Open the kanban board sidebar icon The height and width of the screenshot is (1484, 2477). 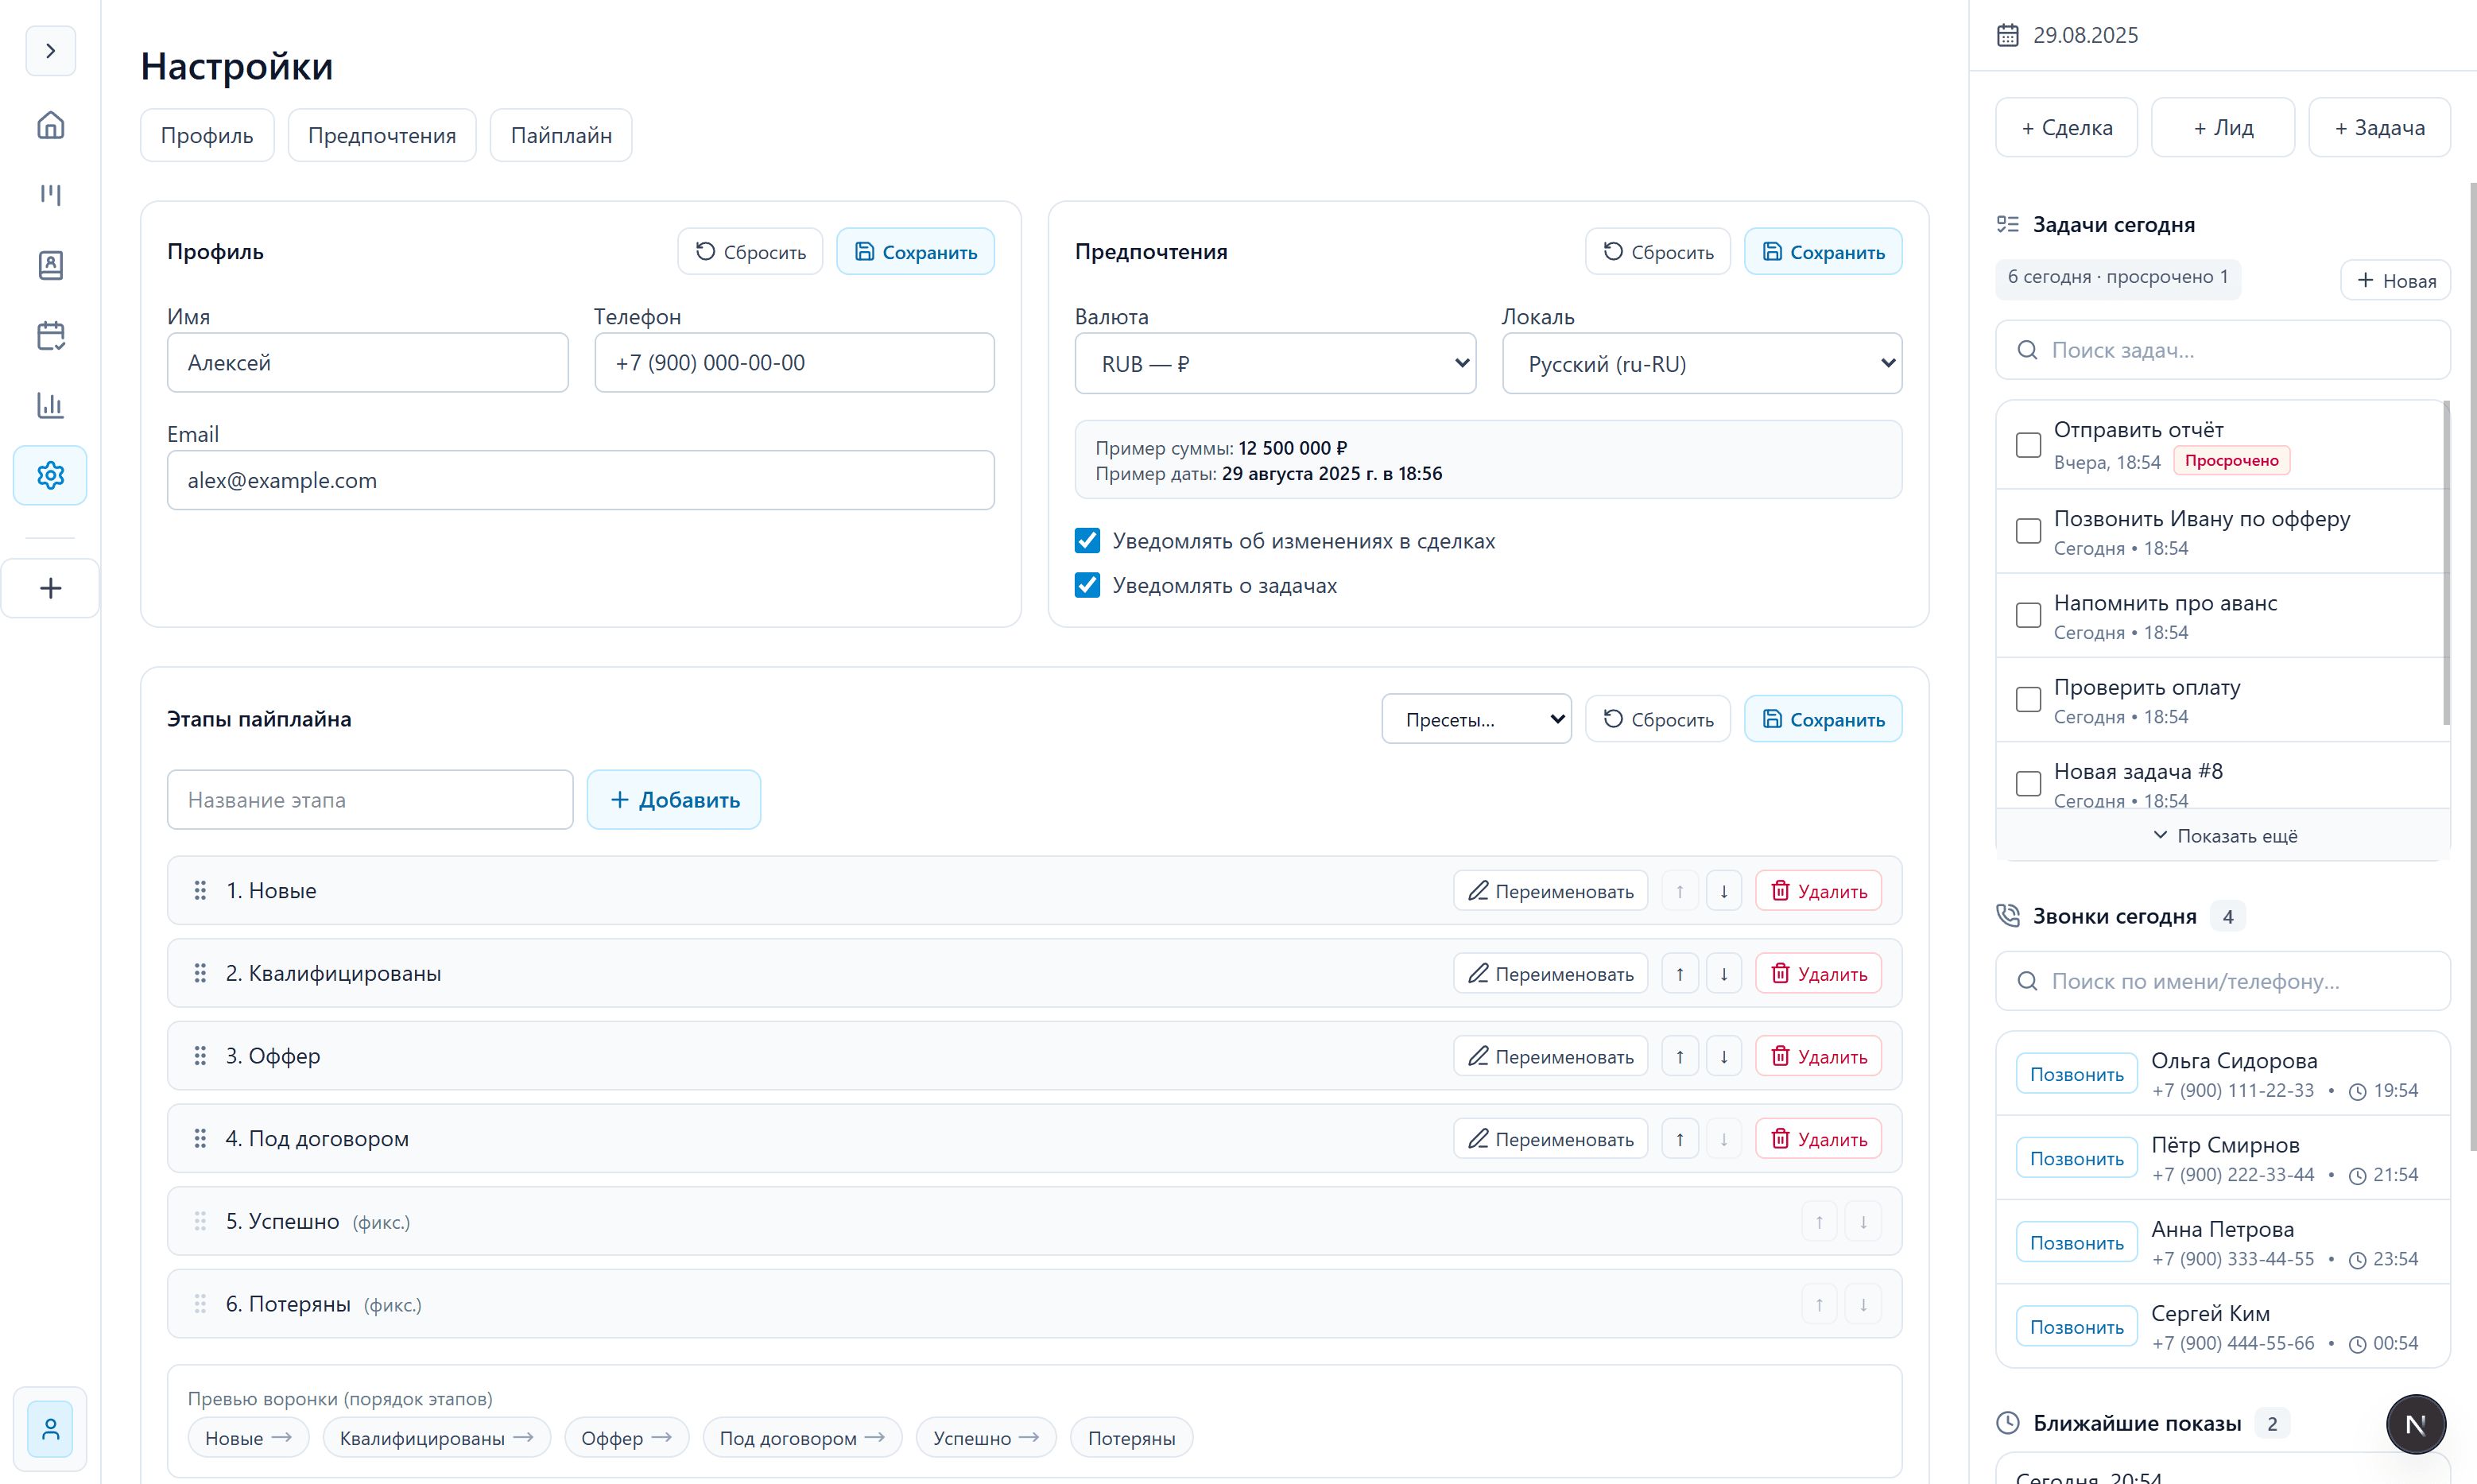point(50,195)
